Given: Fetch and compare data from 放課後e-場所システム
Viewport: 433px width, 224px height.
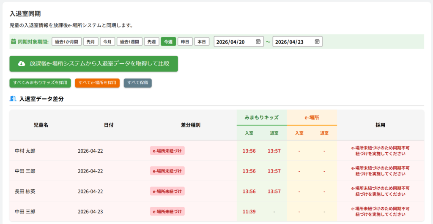Looking at the screenshot, I should [x=93, y=64].
